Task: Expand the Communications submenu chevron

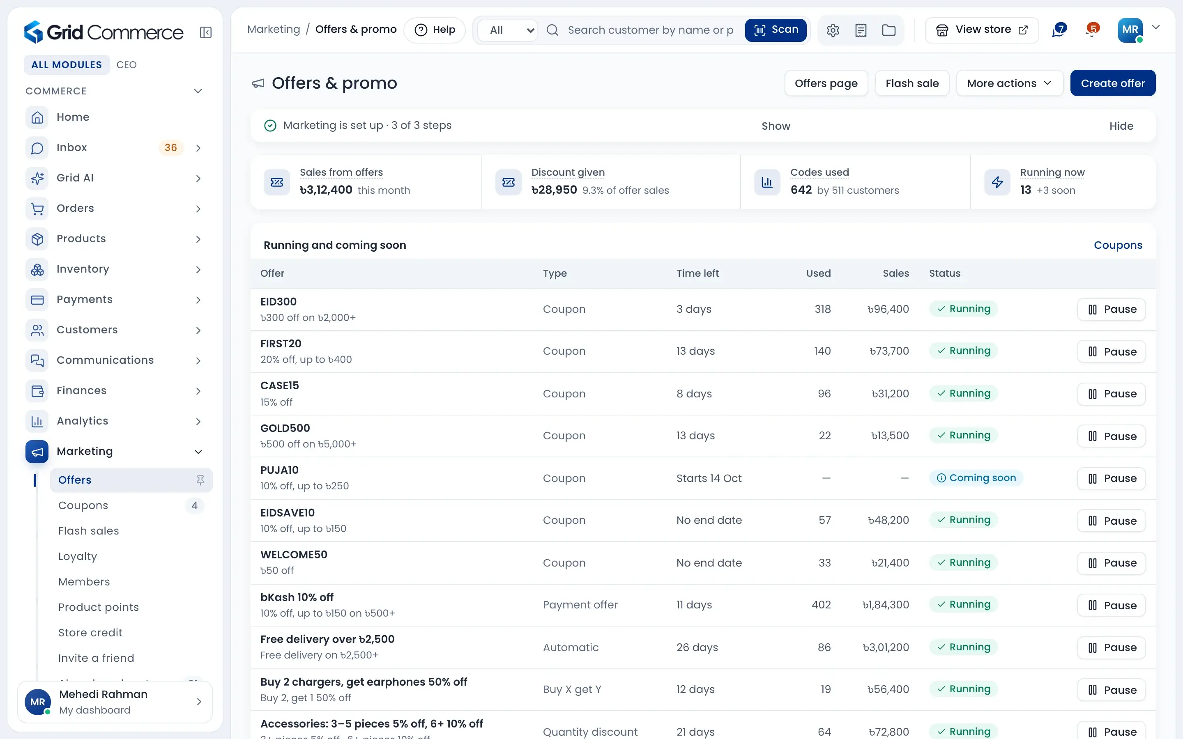Action: (x=198, y=361)
